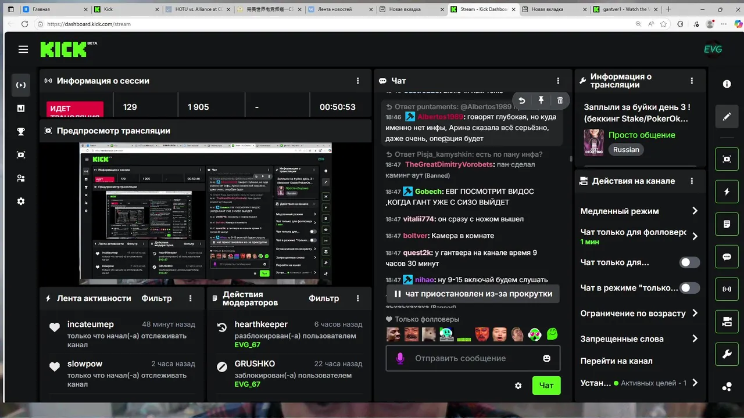Click the Russian language tag
744x418 pixels.
626,150
